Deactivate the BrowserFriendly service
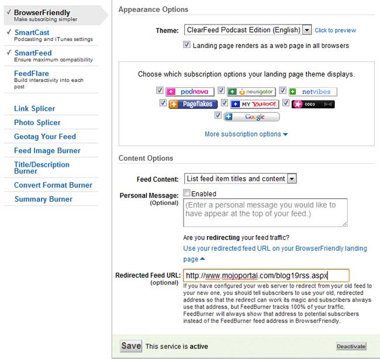This screenshot has height=359, width=380. point(351,346)
